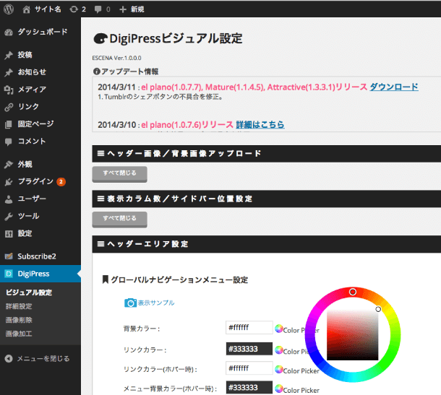441x395 pixels.
Task: Open the comments bubble icon in admin bar
Action: click(x=98, y=10)
